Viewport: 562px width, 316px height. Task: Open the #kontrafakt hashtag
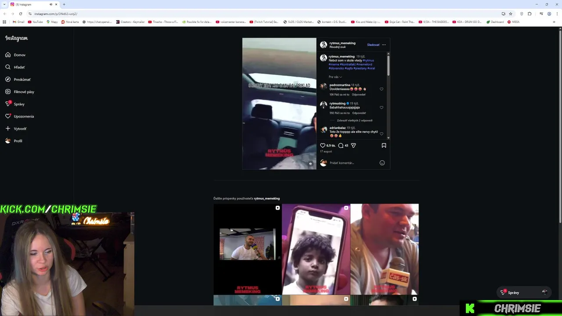click(348, 65)
